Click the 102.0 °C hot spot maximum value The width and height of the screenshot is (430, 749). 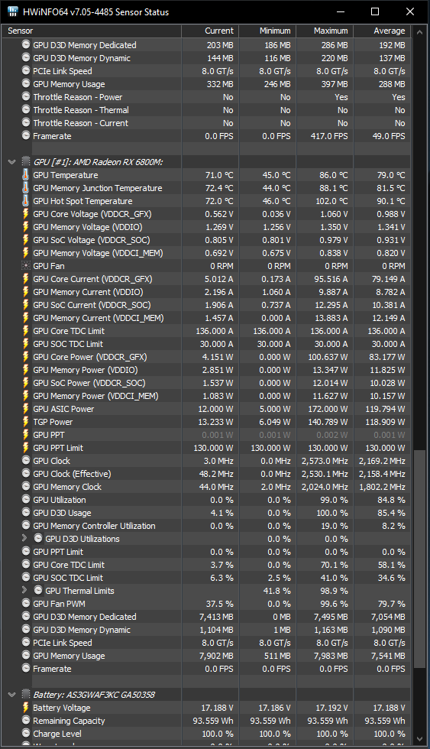331,201
